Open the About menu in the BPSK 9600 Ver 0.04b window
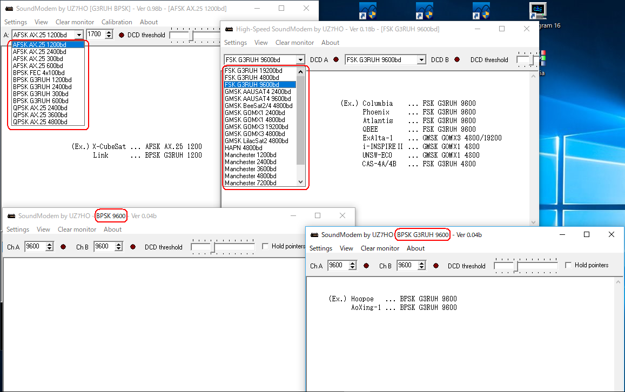 pos(113,229)
